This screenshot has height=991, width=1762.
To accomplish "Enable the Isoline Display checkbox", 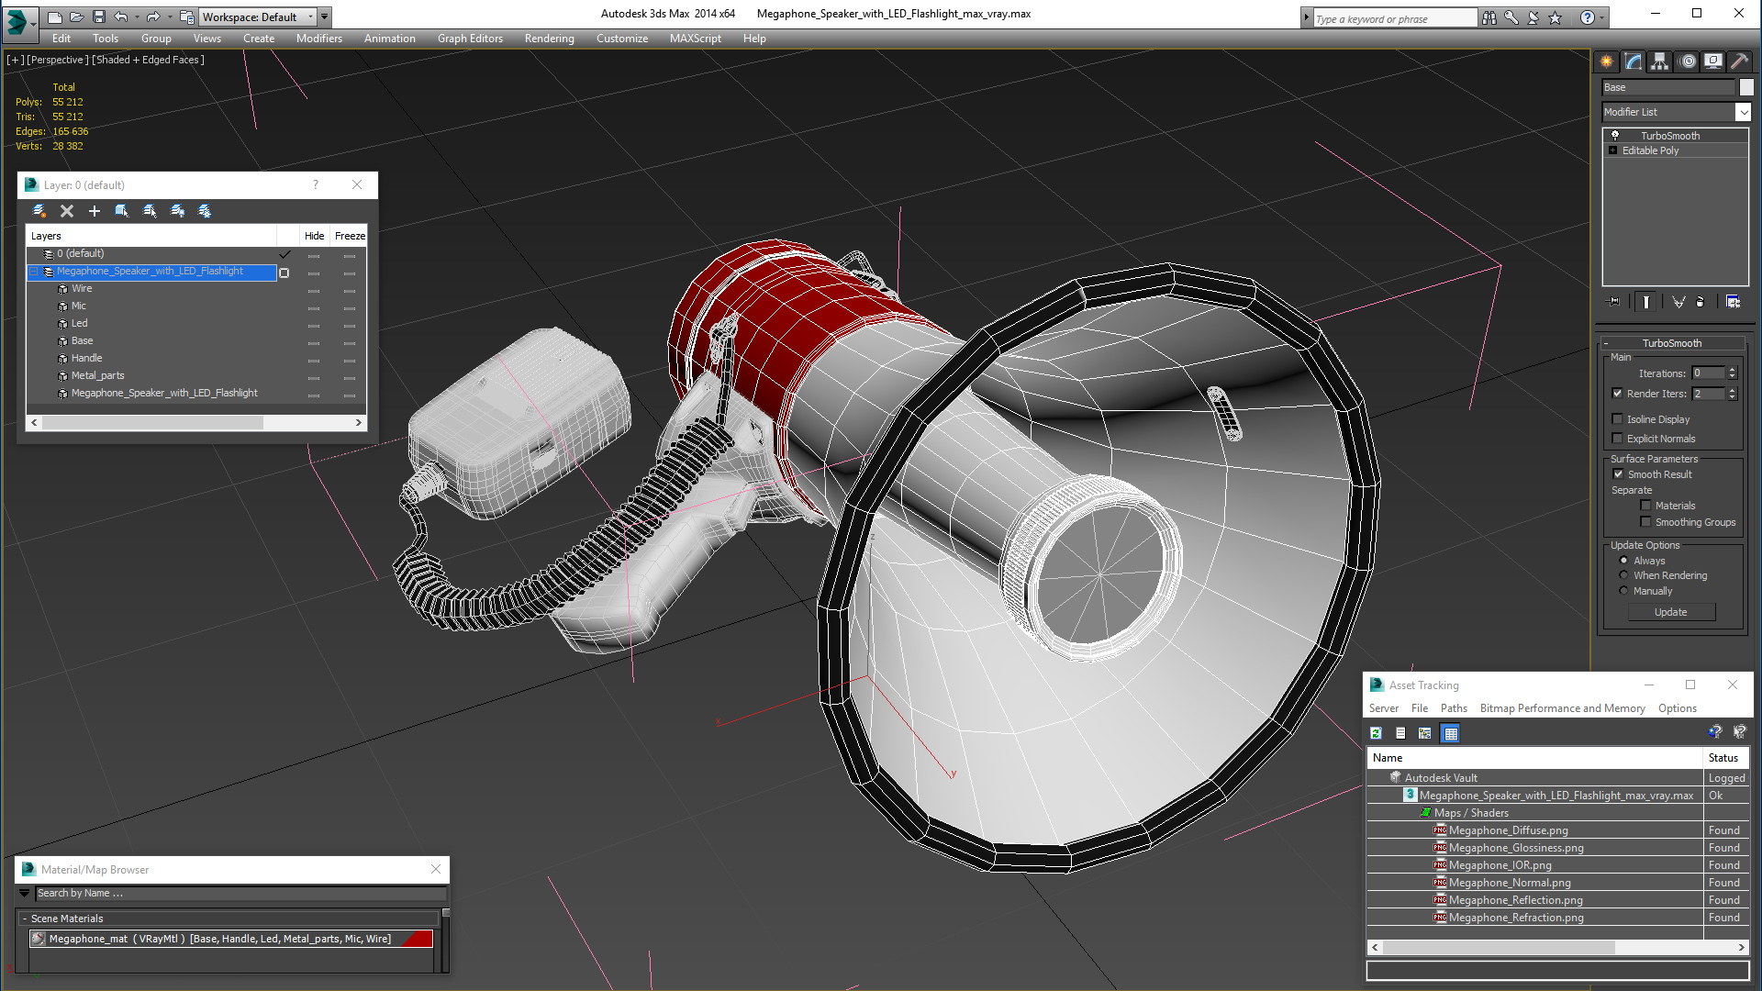I will [x=1618, y=419].
